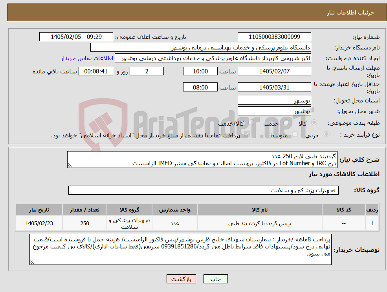Click the remaining time field 00:08:41
This screenshot has height=292, width=387.
point(96,71)
